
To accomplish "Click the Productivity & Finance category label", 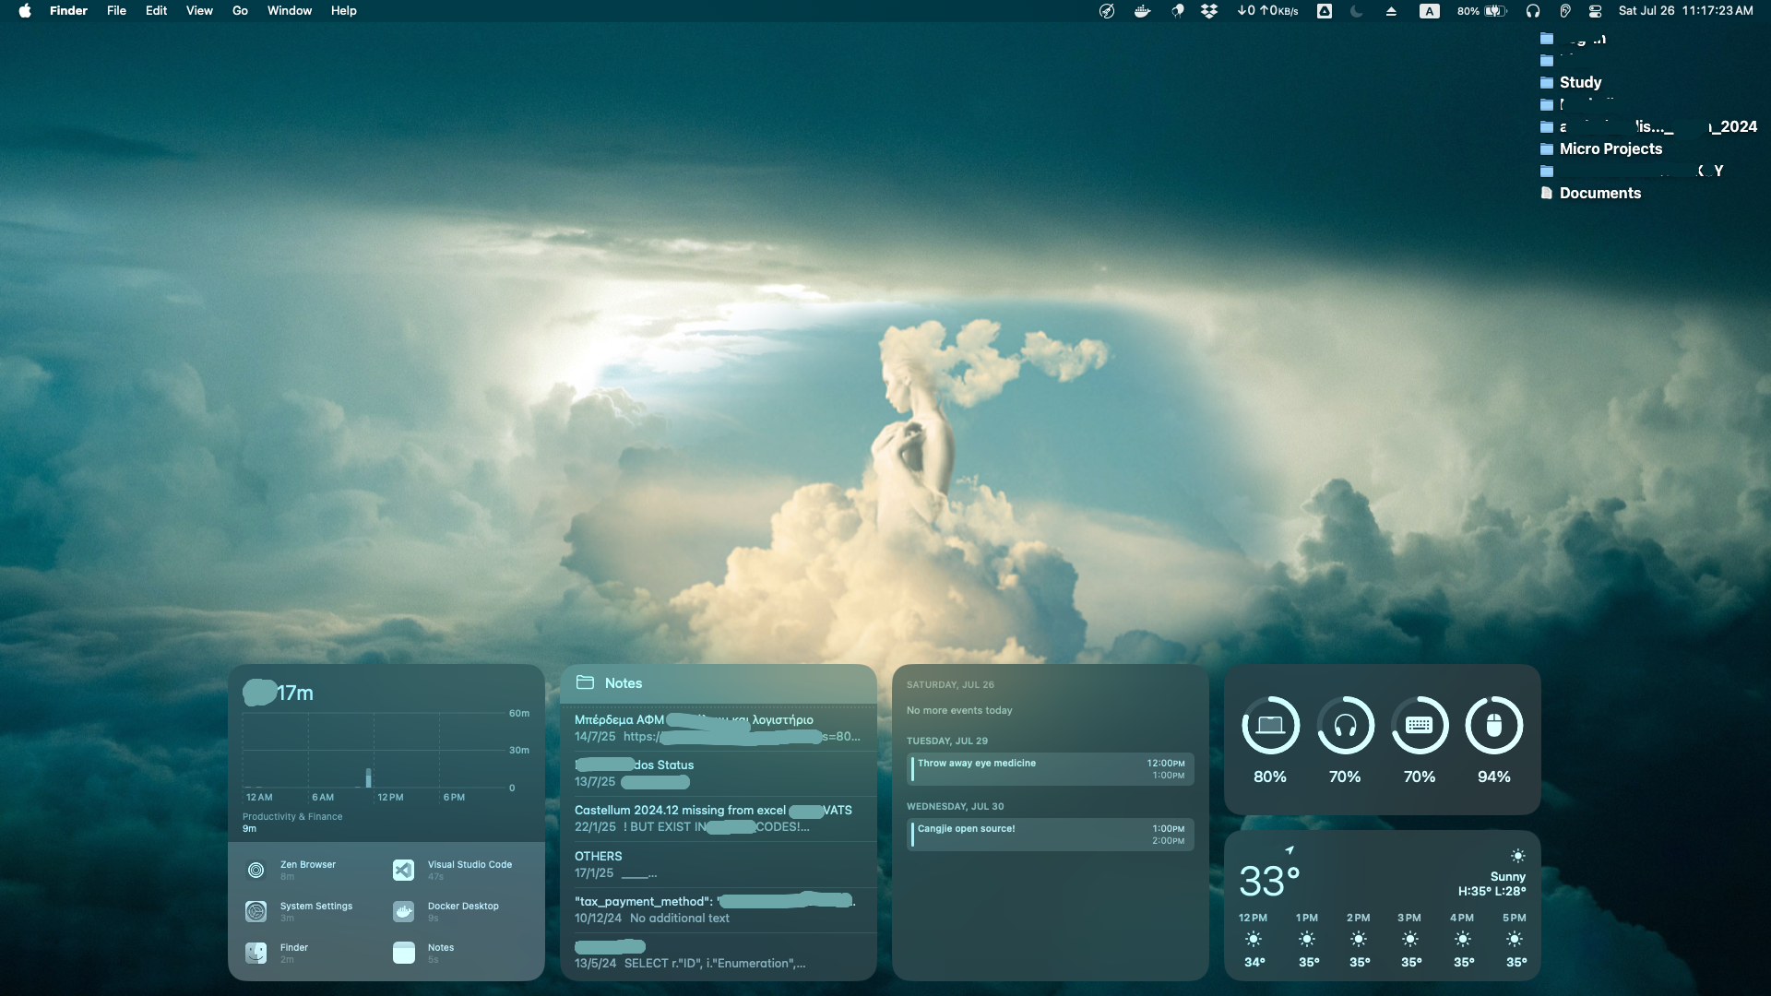I will [292, 816].
